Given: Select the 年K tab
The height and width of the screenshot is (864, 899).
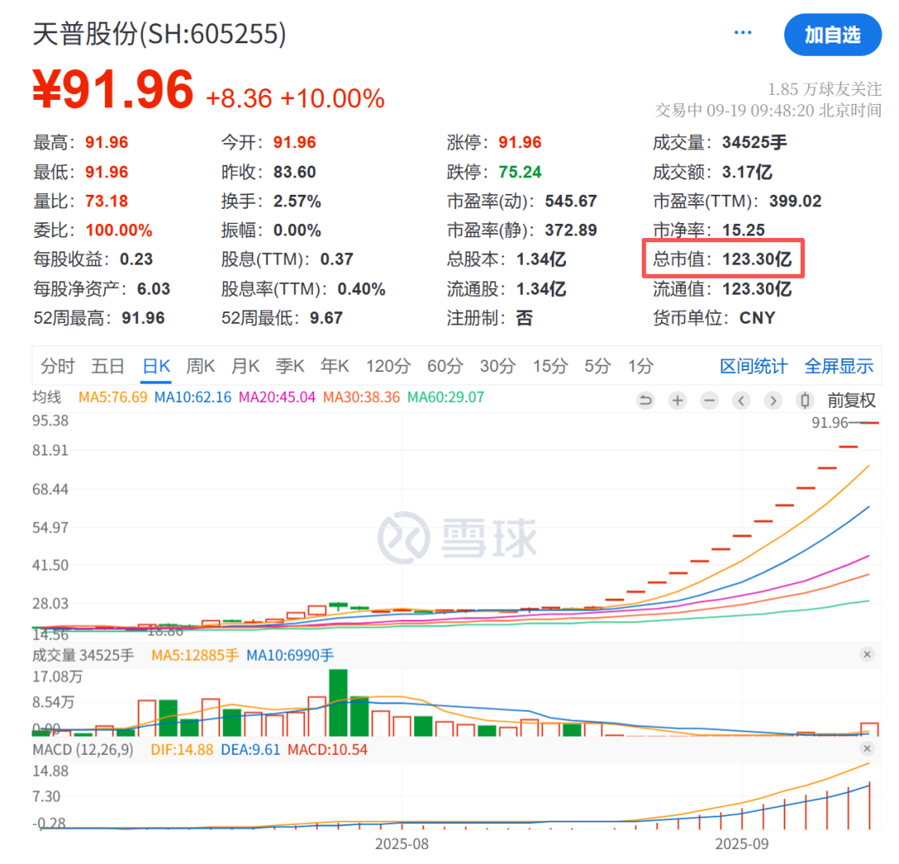Looking at the screenshot, I should (x=335, y=365).
